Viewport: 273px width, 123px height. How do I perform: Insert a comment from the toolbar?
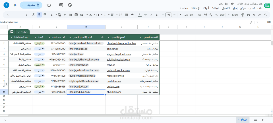coord(76,15)
